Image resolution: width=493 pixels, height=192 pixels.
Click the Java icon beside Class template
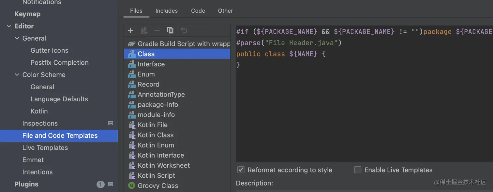[131, 54]
